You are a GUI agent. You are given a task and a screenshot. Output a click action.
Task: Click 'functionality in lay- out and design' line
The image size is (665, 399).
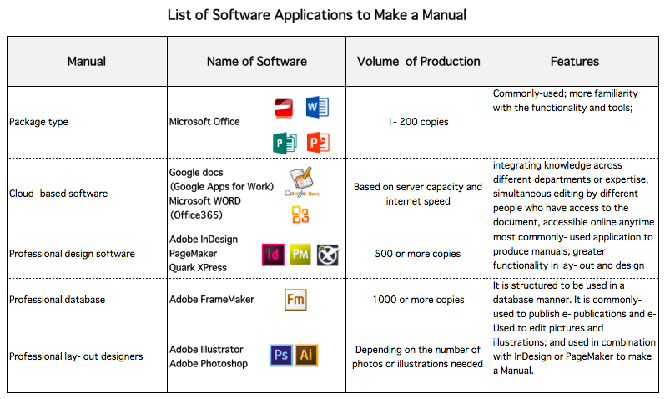click(x=569, y=265)
